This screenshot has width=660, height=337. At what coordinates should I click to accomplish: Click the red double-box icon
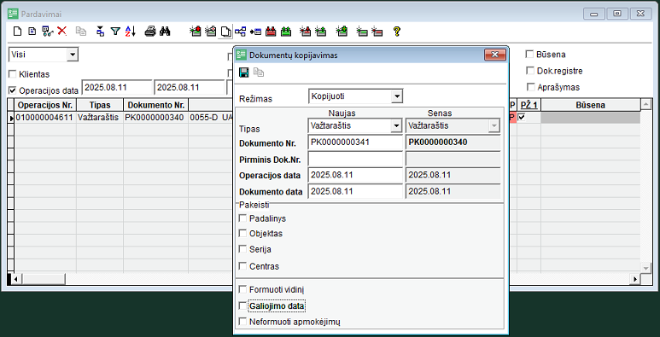click(271, 31)
